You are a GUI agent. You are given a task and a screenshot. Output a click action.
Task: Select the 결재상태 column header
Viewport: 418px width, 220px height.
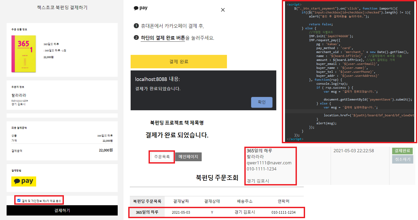212,201
